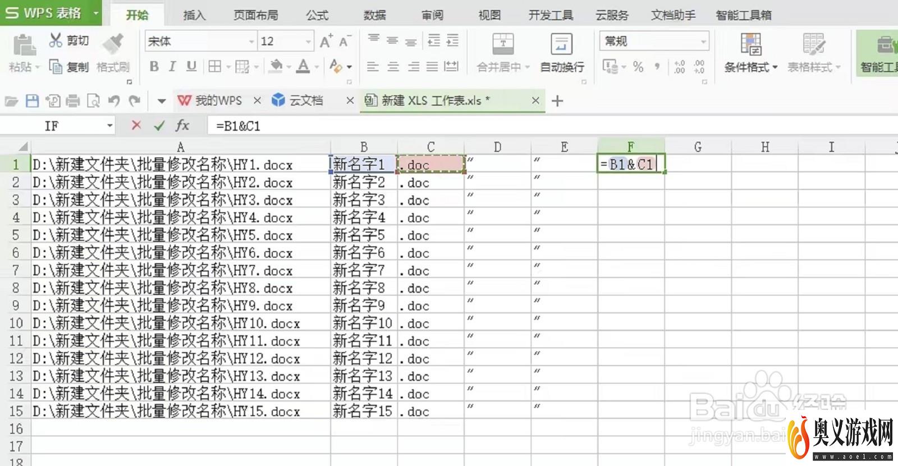
Task: Select the Format Painter brush
Action: pyautogui.click(x=114, y=44)
